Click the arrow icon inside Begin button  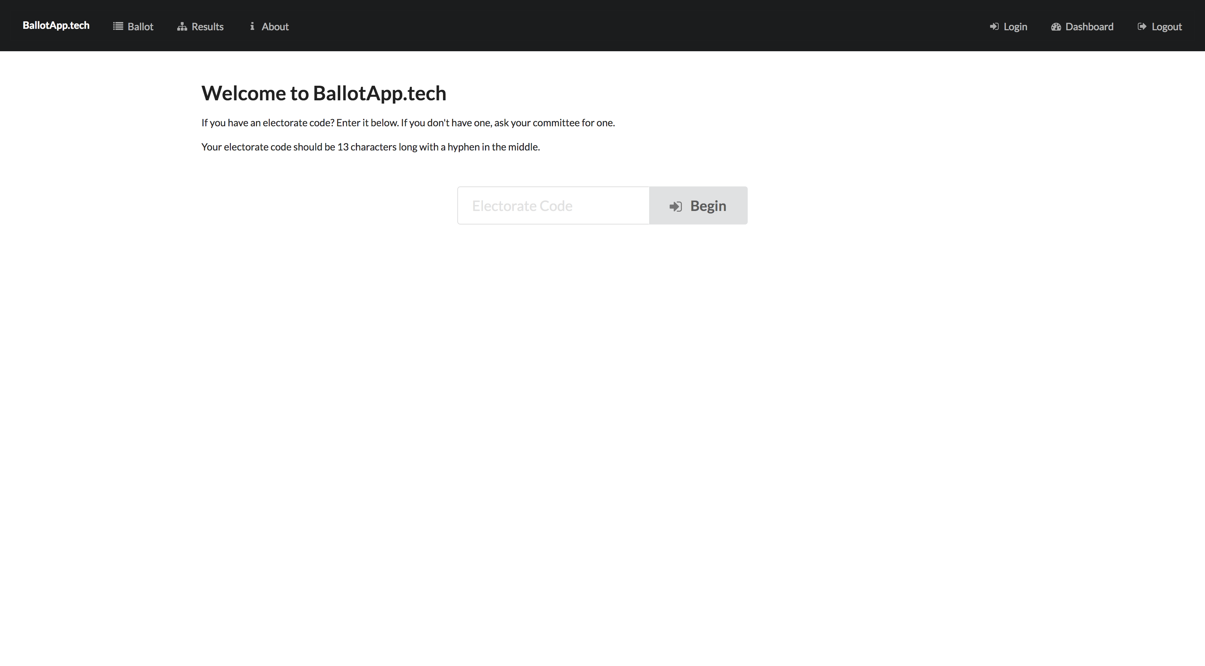[x=675, y=206]
